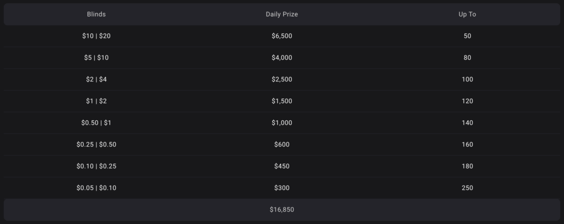The height and width of the screenshot is (224, 564).
Task: Click the Blinds column header
Action: tap(96, 14)
